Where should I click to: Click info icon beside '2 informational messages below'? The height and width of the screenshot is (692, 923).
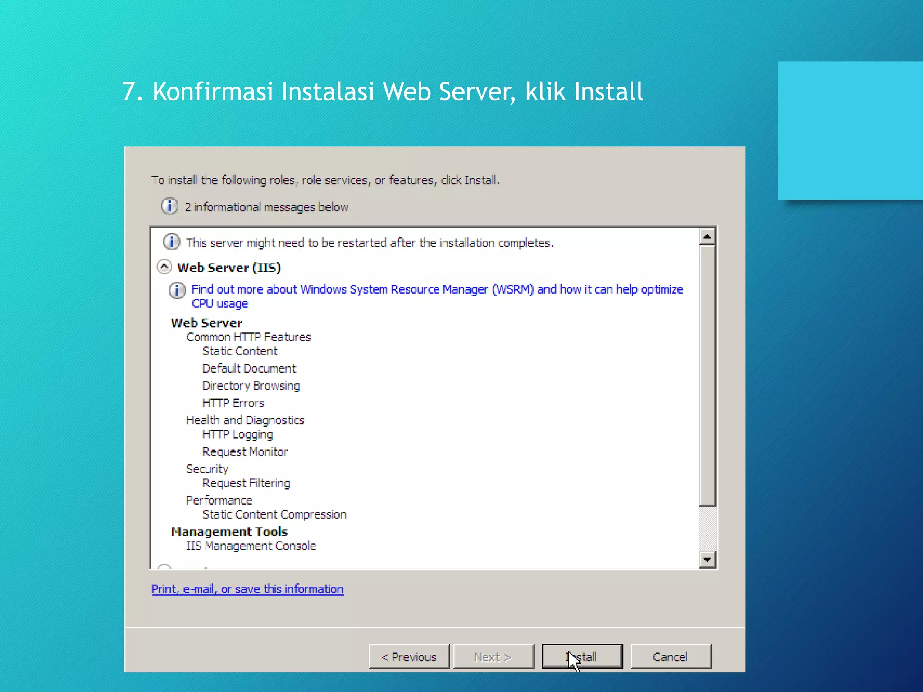169,206
